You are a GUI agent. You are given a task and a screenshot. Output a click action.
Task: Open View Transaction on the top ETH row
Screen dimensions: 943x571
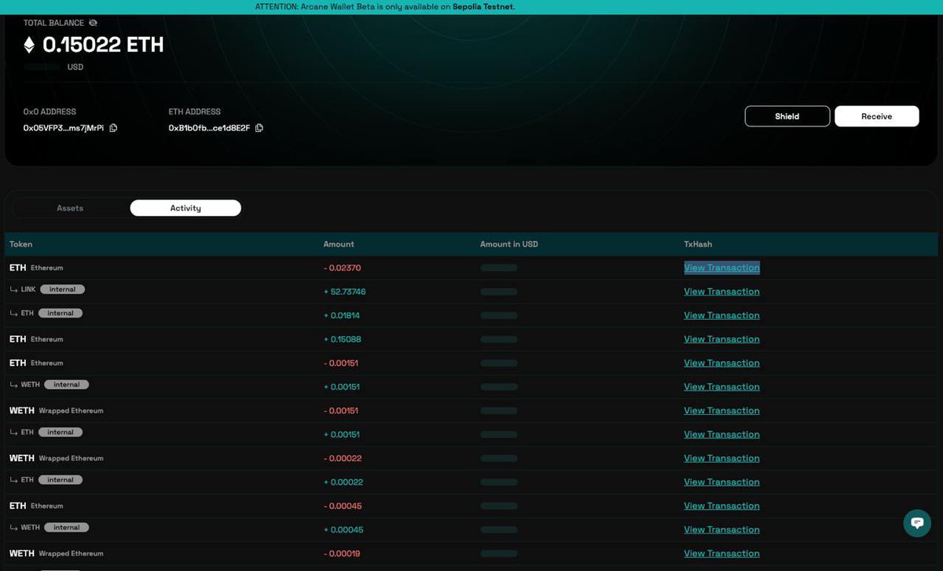click(x=721, y=267)
